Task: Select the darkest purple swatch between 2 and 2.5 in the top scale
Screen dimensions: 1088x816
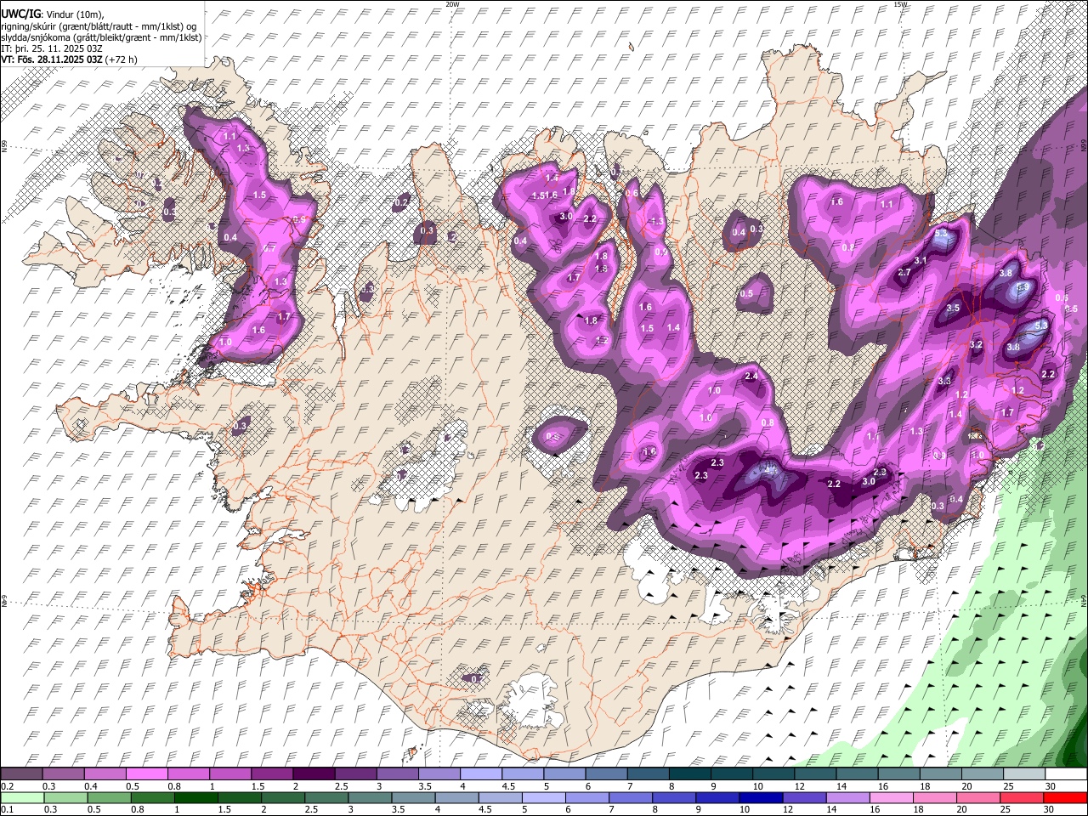Action: coord(314,773)
